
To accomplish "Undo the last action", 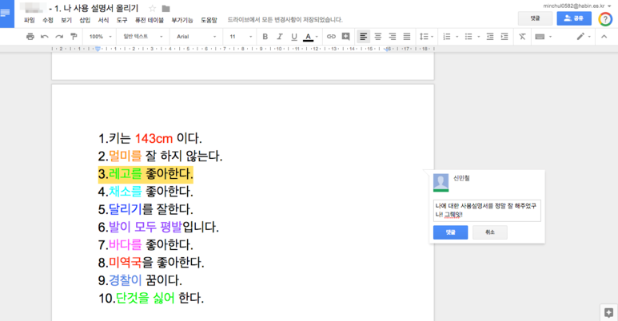I will (x=45, y=37).
